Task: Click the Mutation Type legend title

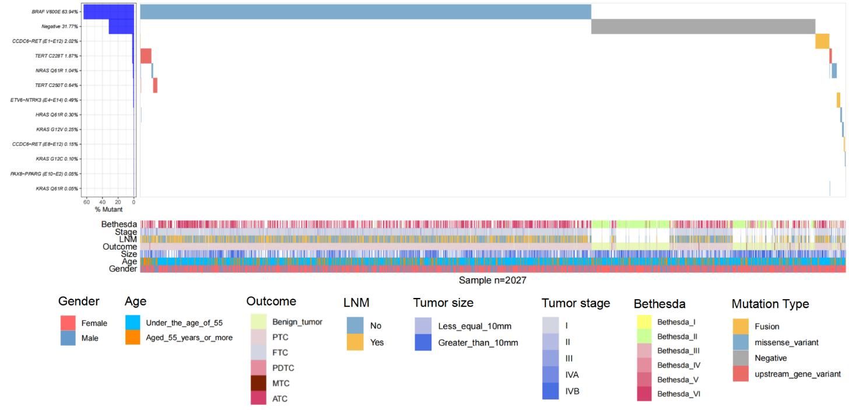Action: click(x=770, y=304)
